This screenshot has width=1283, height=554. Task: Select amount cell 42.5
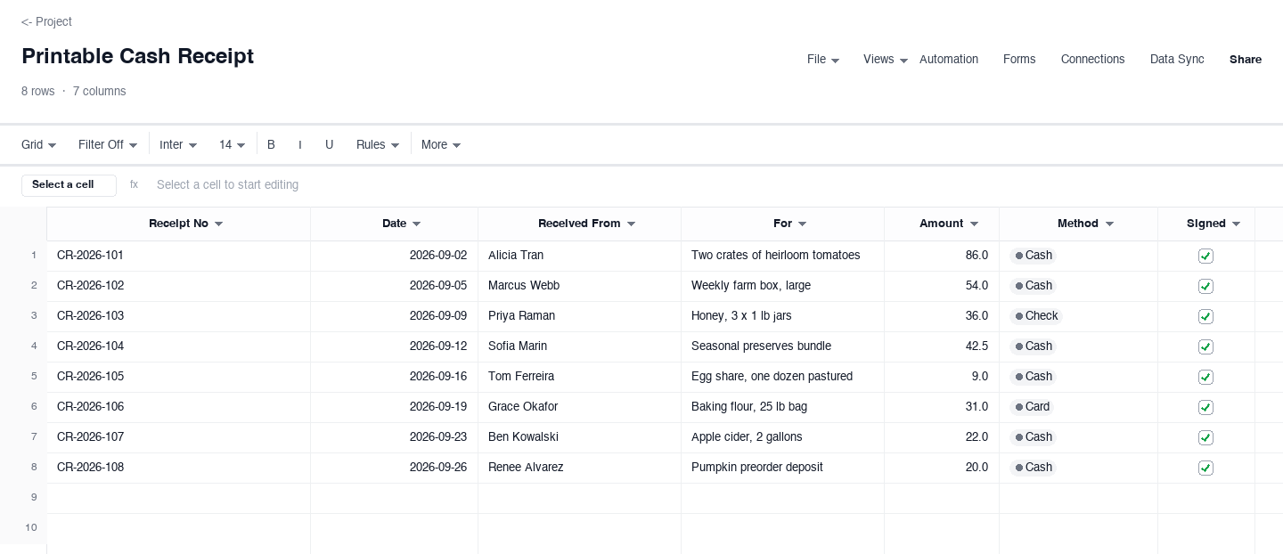(942, 346)
